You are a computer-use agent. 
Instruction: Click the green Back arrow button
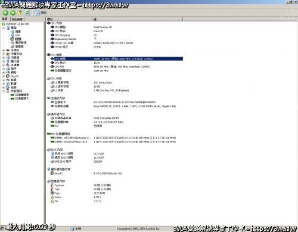(x=5, y=13)
